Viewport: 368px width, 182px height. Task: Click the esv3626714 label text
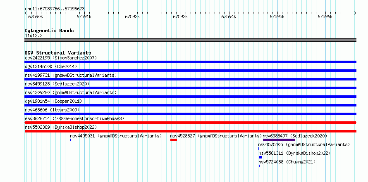pos(74,118)
